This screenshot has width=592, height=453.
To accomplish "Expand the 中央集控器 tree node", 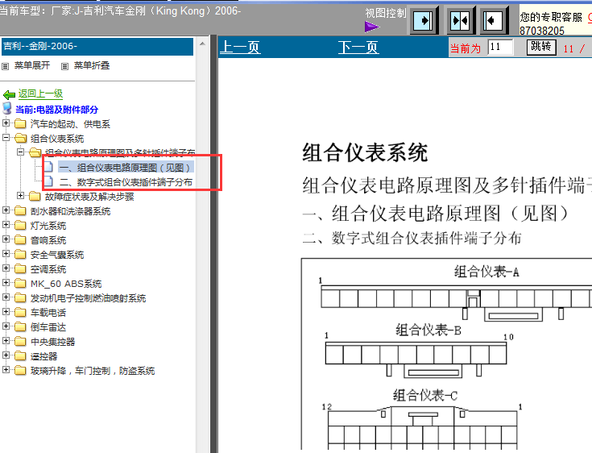I will 6,340.
